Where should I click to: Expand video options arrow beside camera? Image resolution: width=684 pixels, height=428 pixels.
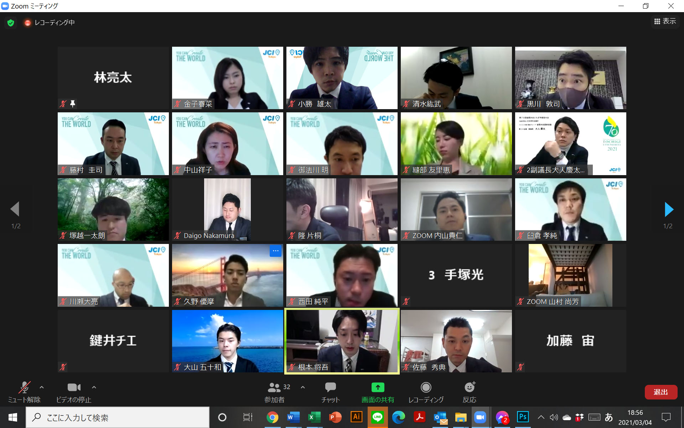coord(94,387)
